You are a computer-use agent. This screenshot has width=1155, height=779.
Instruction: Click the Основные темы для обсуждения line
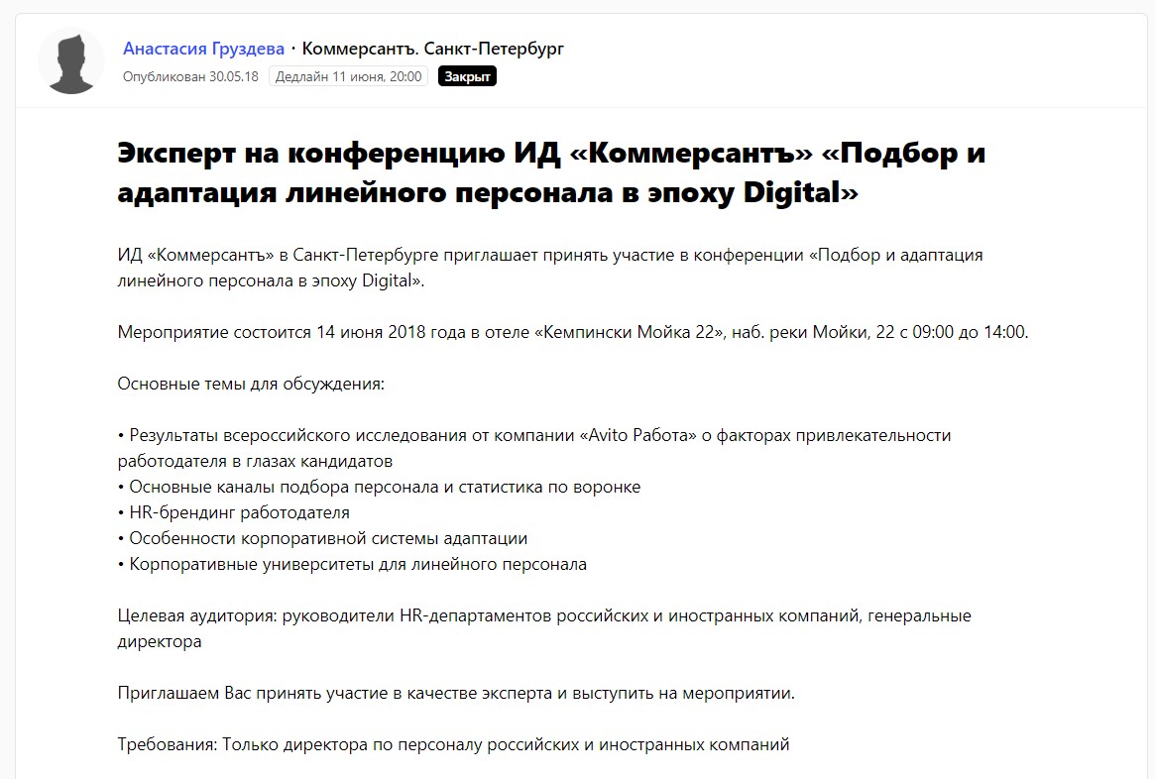coord(251,384)
